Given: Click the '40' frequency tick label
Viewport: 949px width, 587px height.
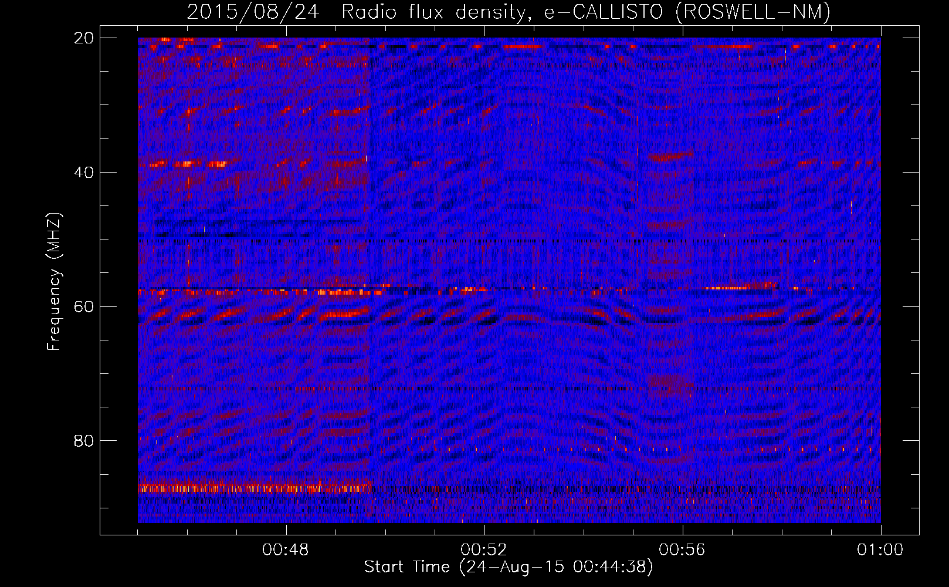Looking at the screenshot, I should pos(84,172).
